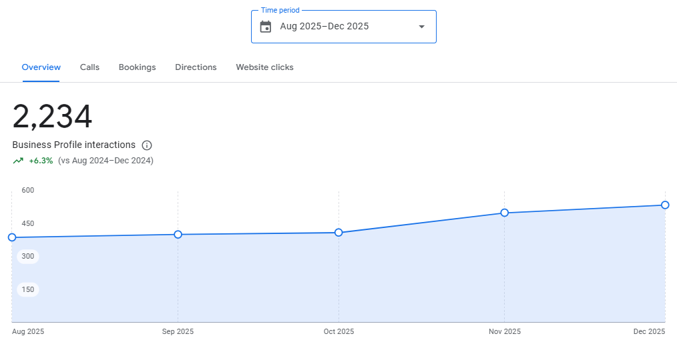Click the 'Sep 2025' x-axis label
The image size is (677, 346).
(x=178, y=331)
